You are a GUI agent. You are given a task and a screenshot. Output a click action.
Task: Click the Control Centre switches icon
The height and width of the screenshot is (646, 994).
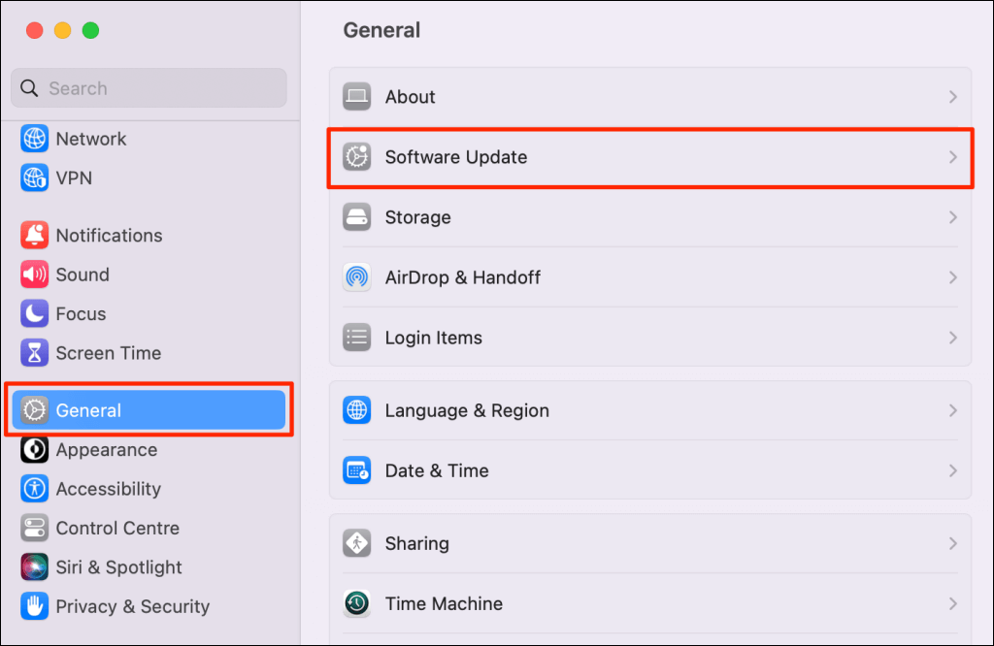coord(34,529)
